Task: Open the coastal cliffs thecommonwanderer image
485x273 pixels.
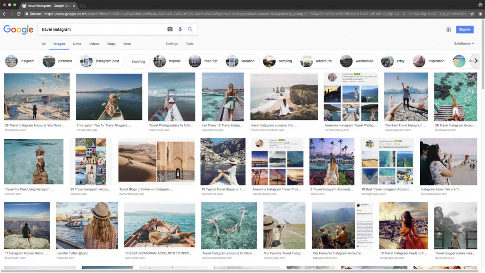Action: [x=284, y=97]
